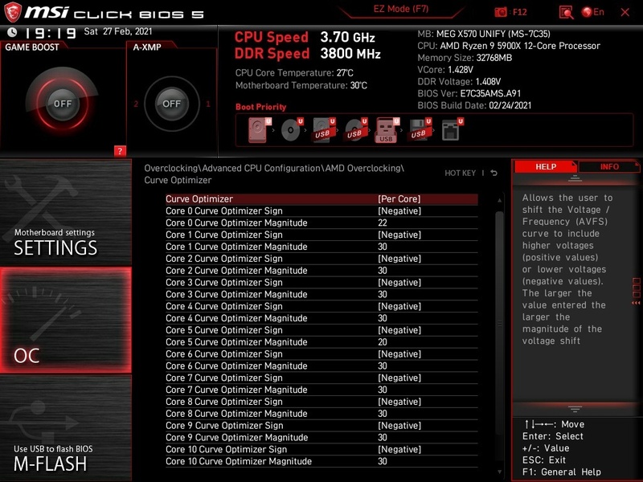Click the MSI dragon shield logo
The image size is (643, 482).
tap(13, 12)
